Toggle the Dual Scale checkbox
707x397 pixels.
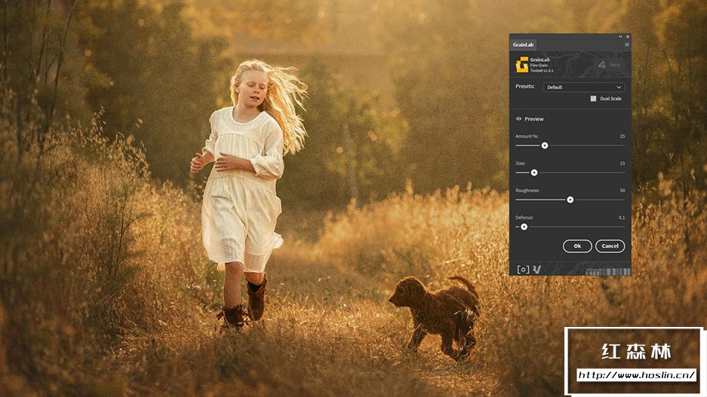tap(593, 99)
